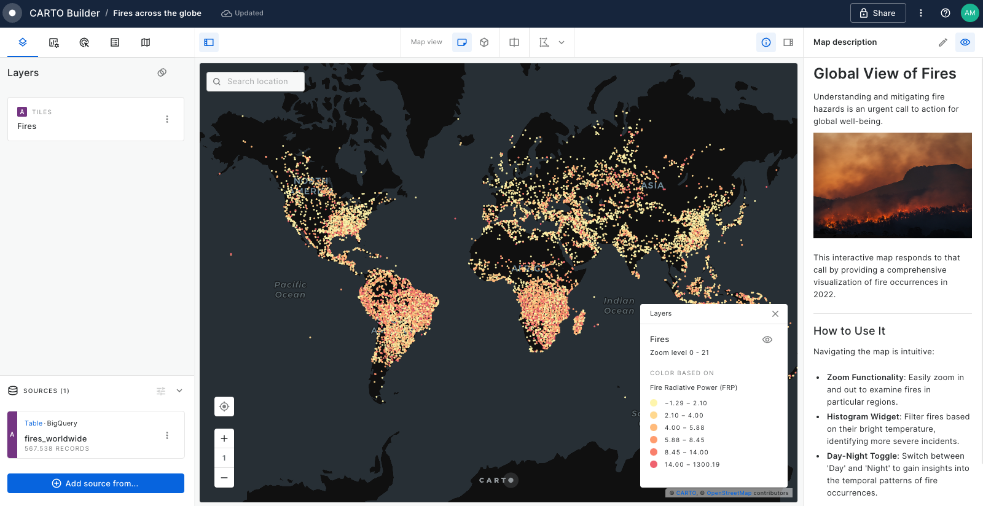Open the Basemap tab icon

pyautogui.click(x=146, y=42)
